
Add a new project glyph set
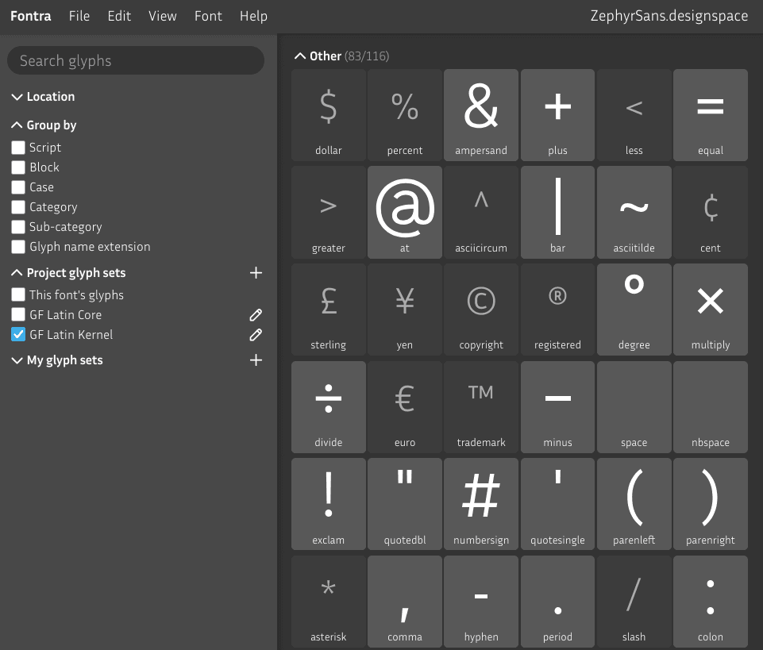click(x=256, y=272)
